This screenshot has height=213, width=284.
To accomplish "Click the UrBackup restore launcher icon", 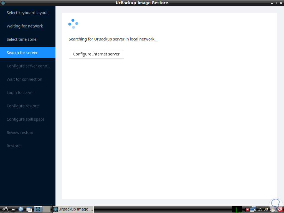I will (x=38, y=209).
